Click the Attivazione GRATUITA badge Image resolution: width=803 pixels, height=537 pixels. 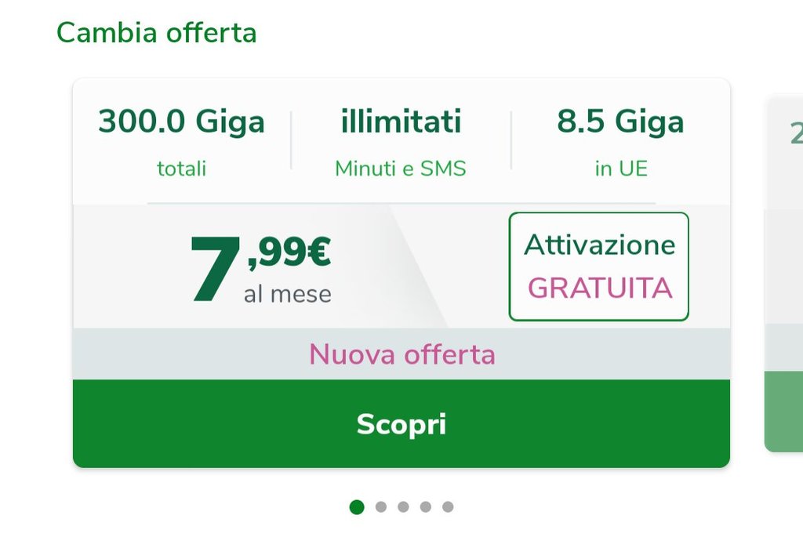(598, 267)
